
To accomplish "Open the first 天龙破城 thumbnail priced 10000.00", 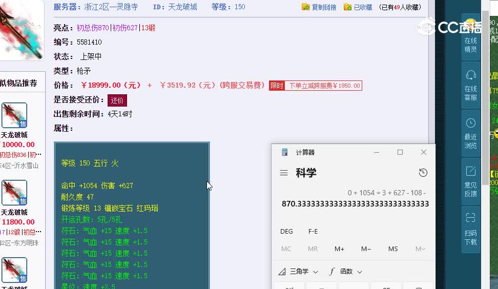I will point(14,115).
